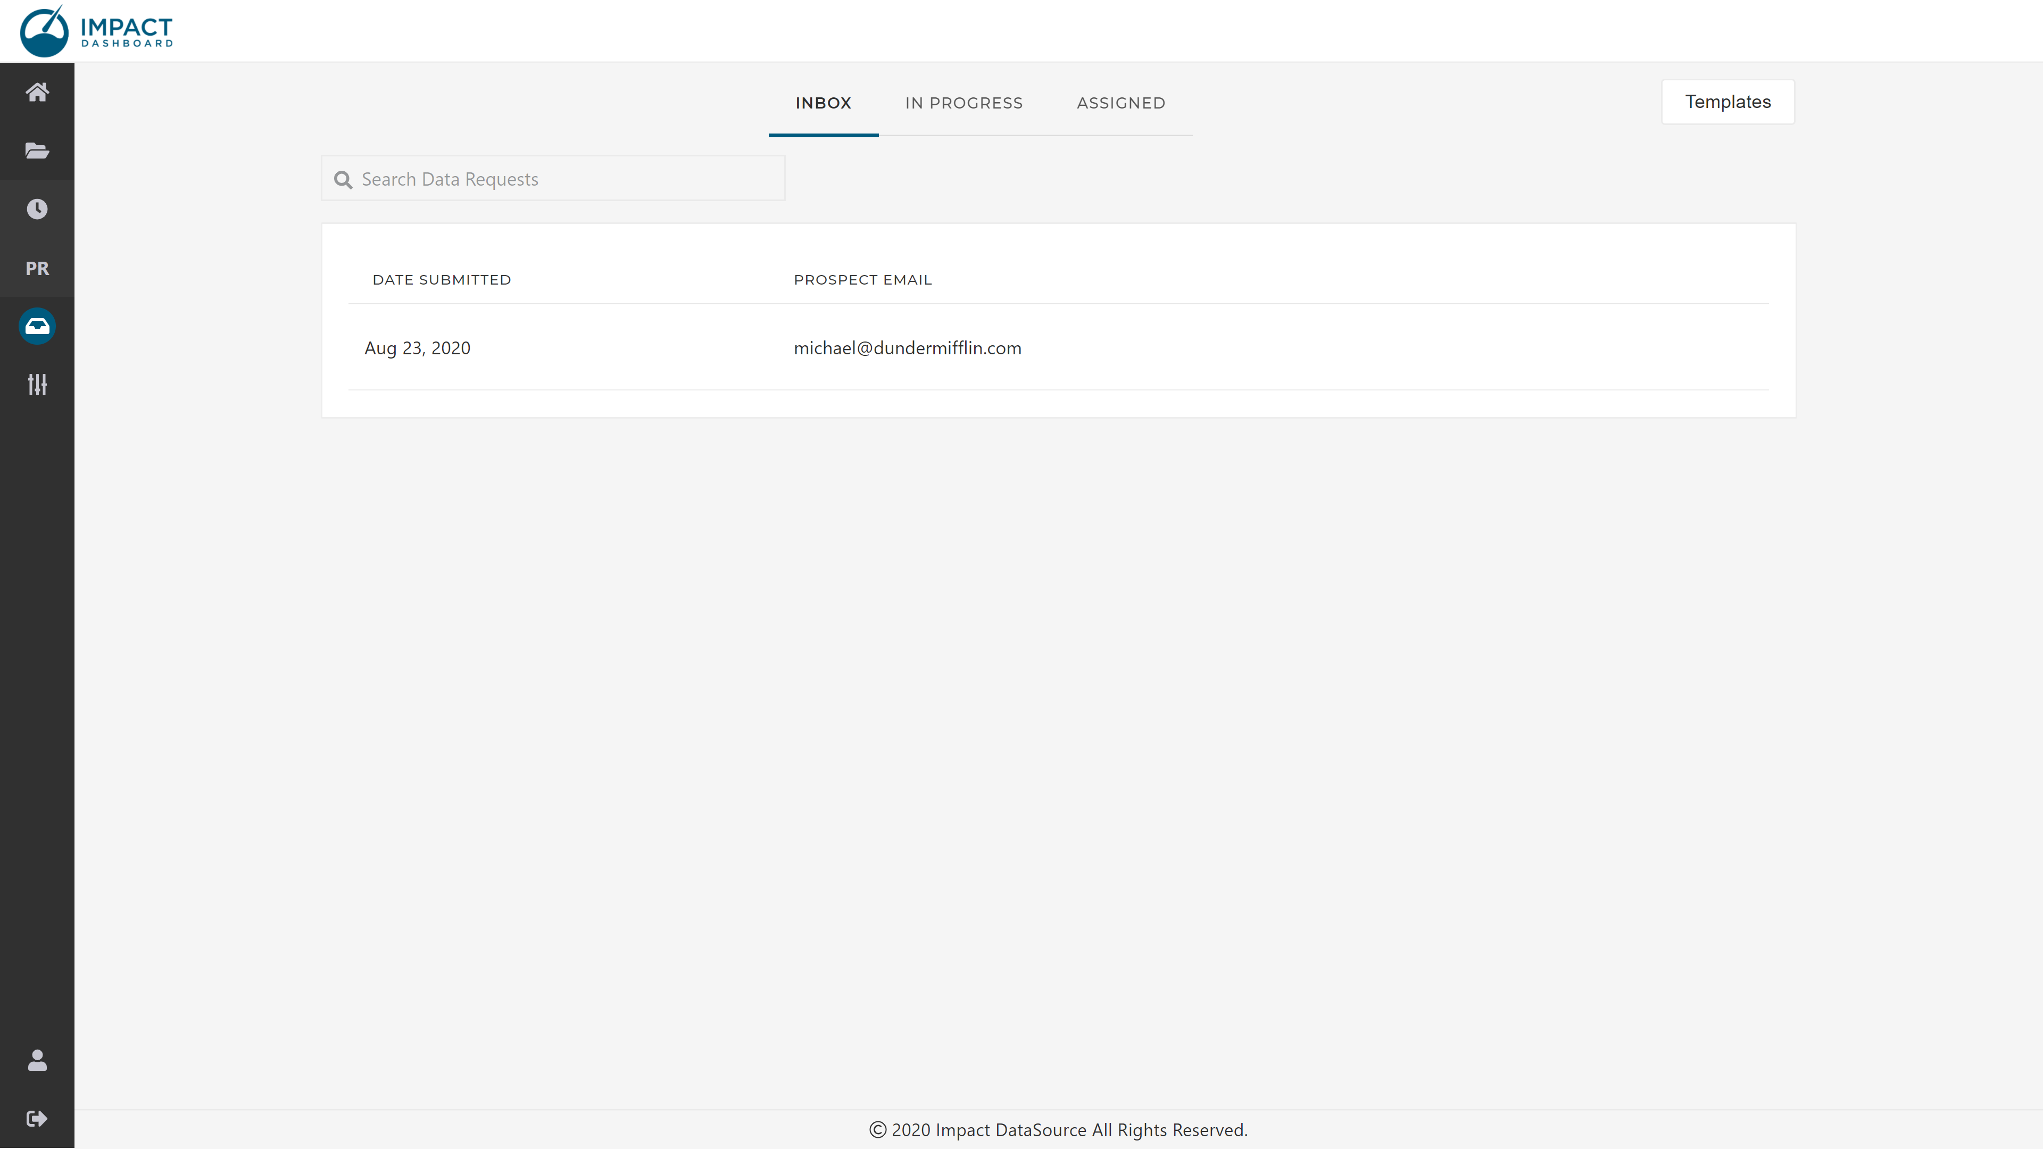This screenshot has height=1149, width=2043.
Task: Select michael@dundermifflin.com email cell
Action: pyautogui.click(x=907, y=348)
